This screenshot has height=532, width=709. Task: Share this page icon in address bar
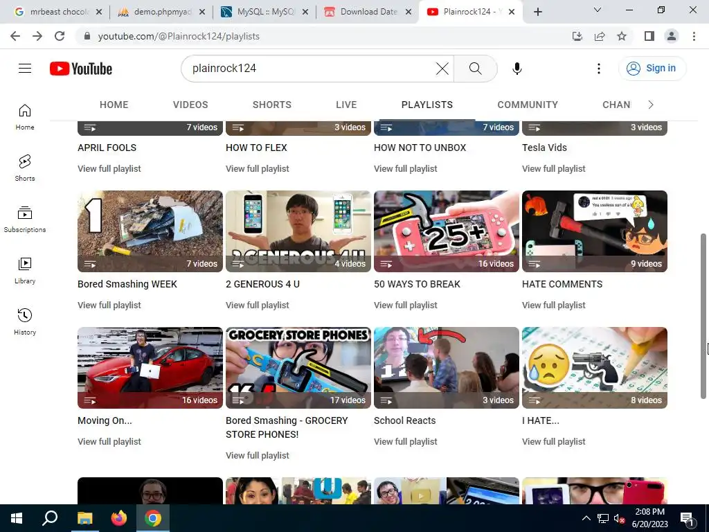(600, 36)
